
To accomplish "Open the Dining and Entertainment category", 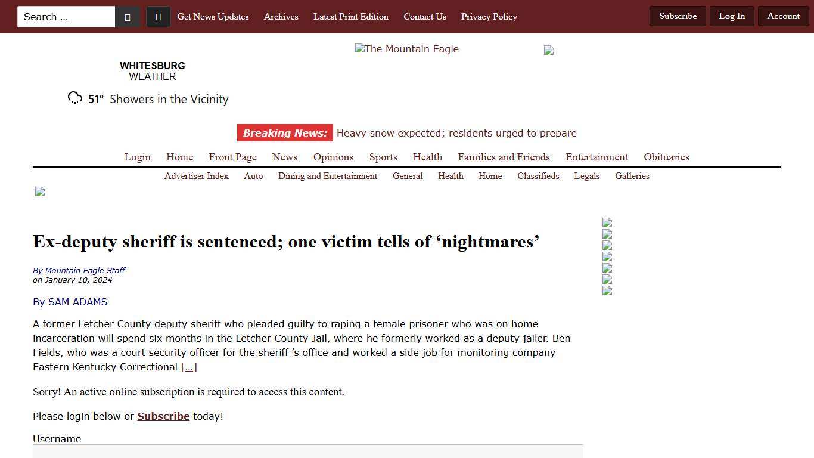I will pyautogui.click(x=328, y=176).
